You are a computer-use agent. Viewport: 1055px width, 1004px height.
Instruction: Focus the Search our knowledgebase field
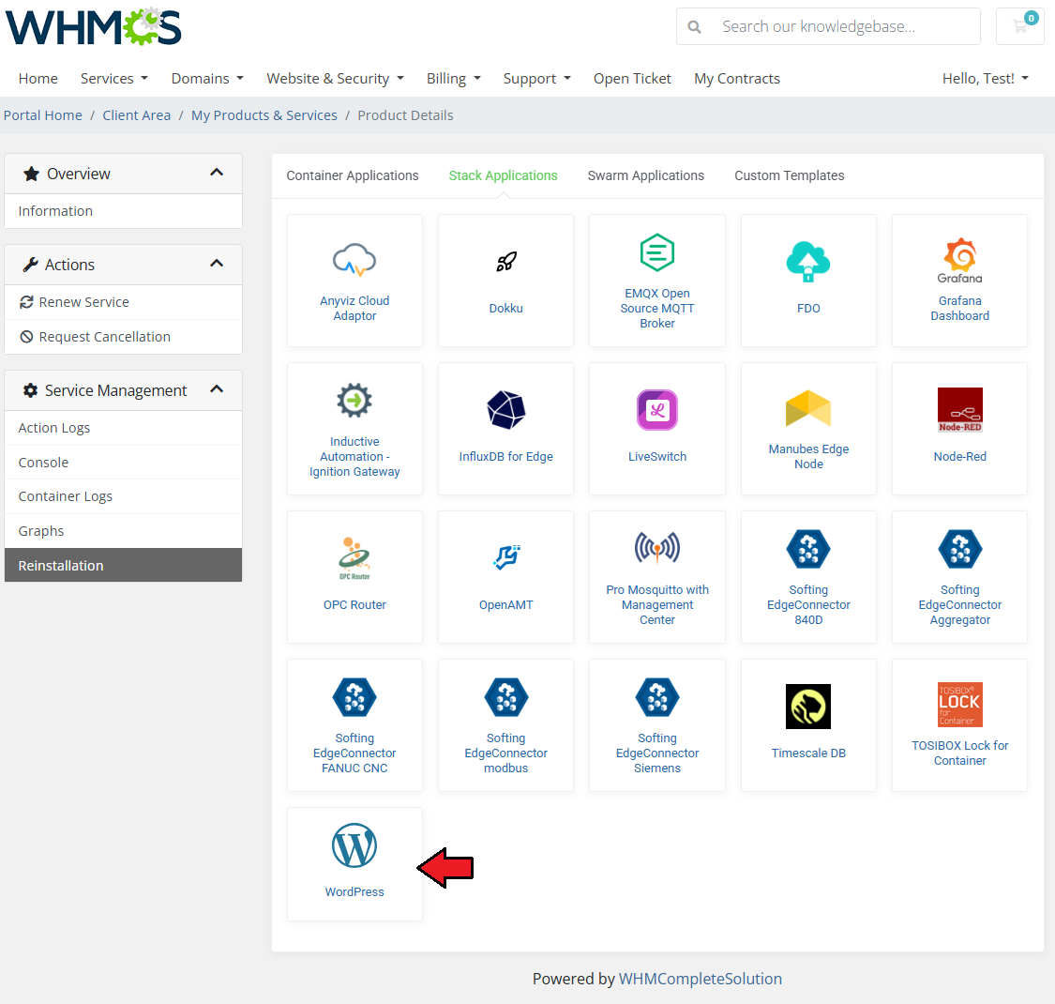point(828,26)
